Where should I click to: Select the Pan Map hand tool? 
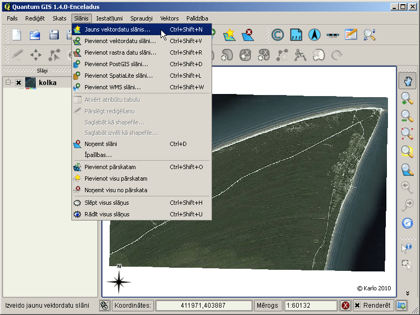click(407, 81)
